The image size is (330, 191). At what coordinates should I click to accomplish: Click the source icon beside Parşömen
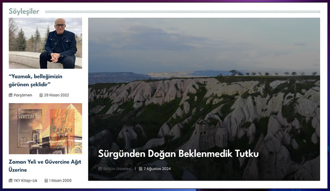tap(11, 95)
